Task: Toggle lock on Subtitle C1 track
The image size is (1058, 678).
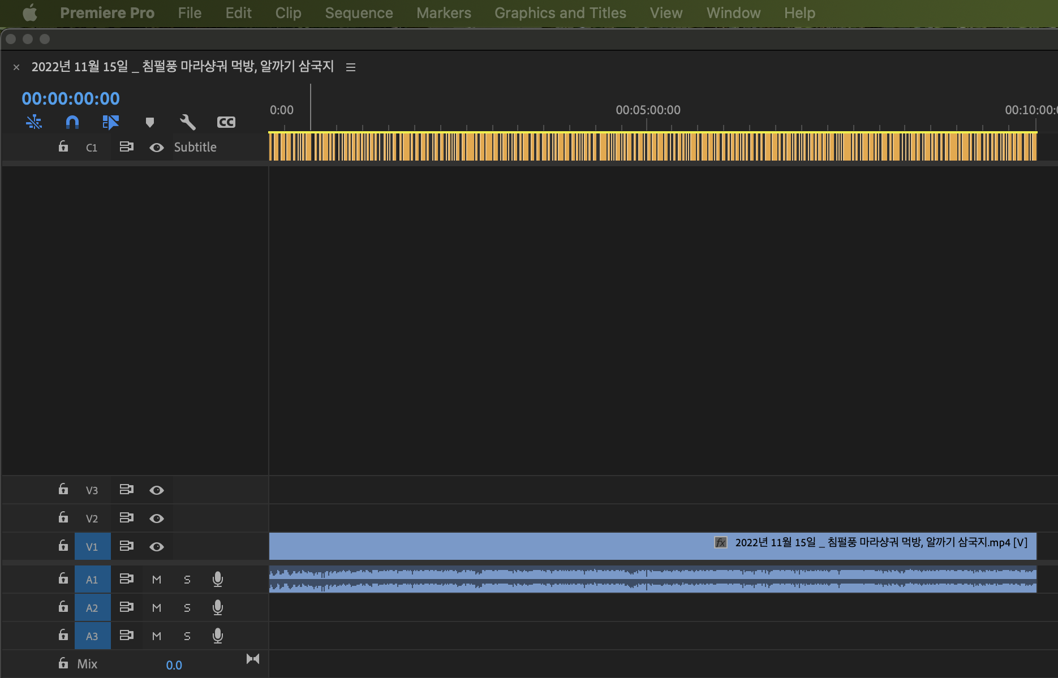Action: [63, 146]
